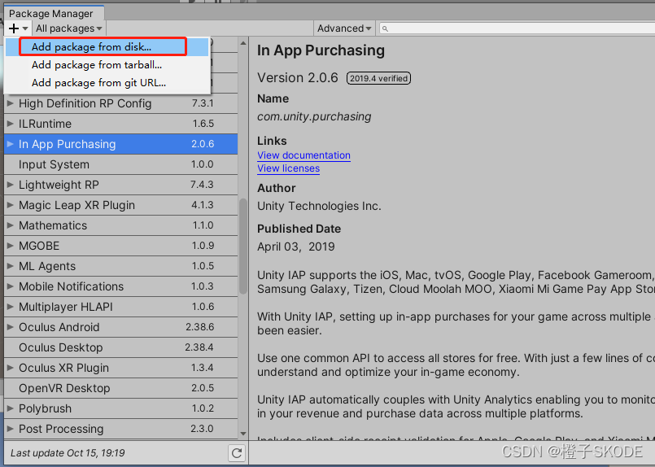Screen dimensions: 655x467
Task: Select the Input System package
Action: click(120, 164)
